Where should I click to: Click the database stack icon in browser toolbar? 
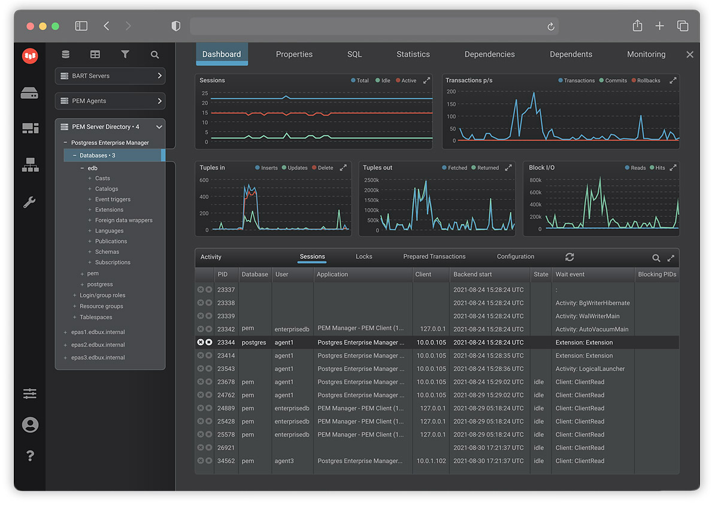point(66,55)
